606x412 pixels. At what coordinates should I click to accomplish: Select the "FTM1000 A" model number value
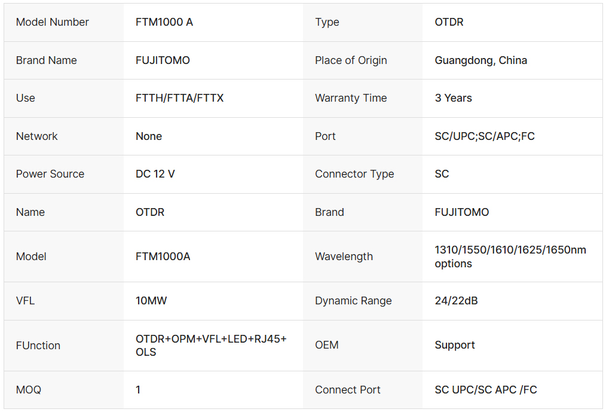164,22
